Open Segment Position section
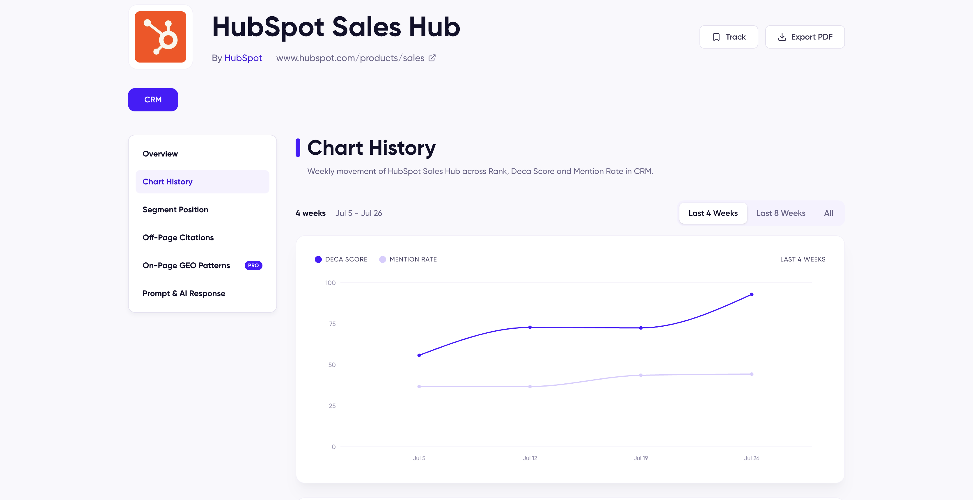The width and height of the screenshot is (973, 500). tap(203, 210)
